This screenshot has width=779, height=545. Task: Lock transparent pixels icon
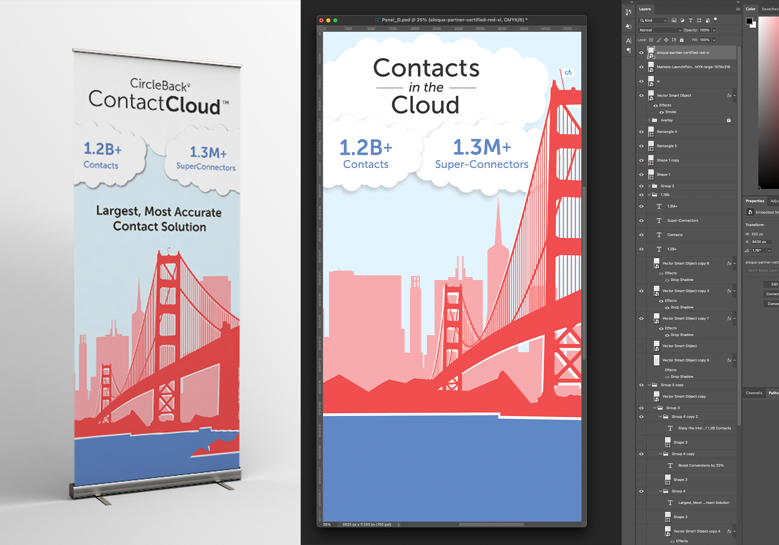(651, 40)
